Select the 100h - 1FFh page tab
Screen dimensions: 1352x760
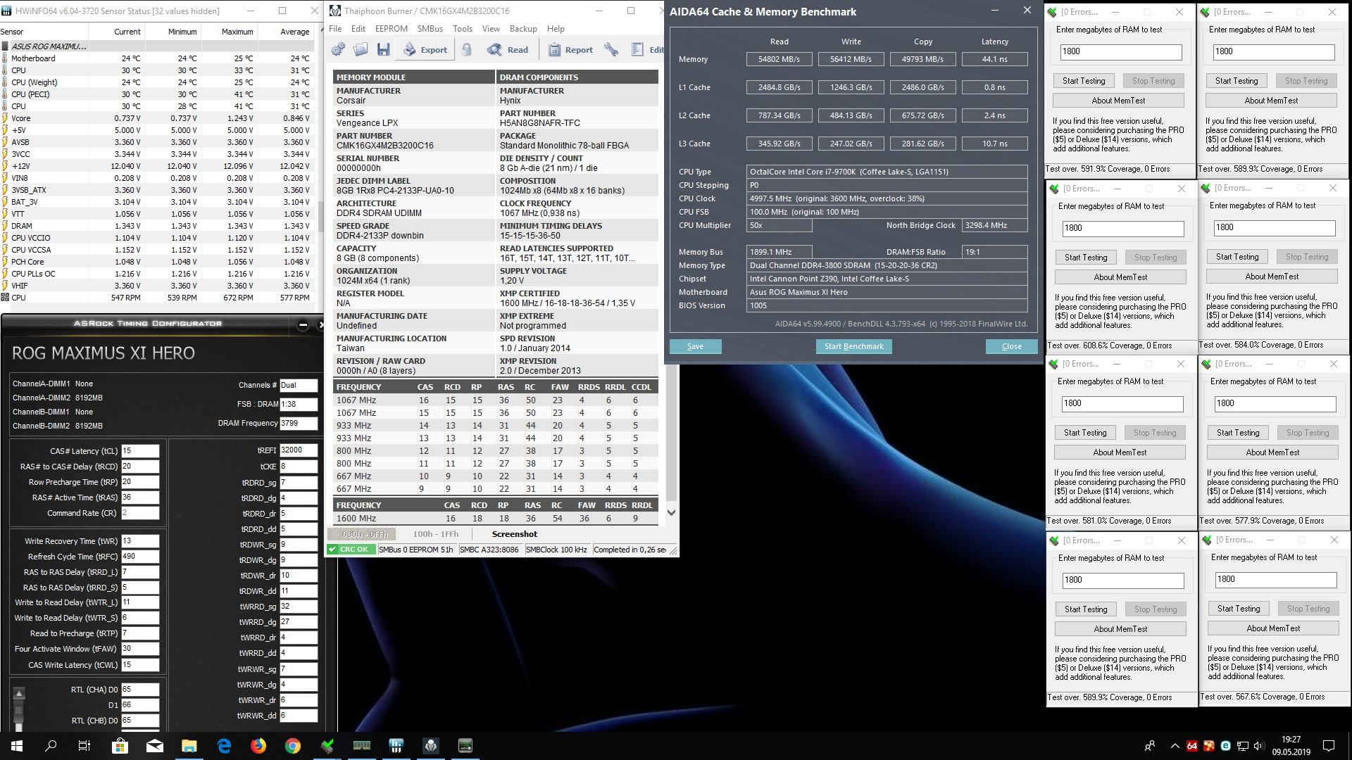(435, 534)
